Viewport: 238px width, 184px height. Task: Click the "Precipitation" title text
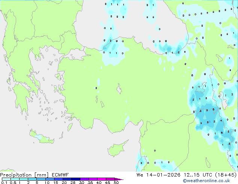(16, 175)
